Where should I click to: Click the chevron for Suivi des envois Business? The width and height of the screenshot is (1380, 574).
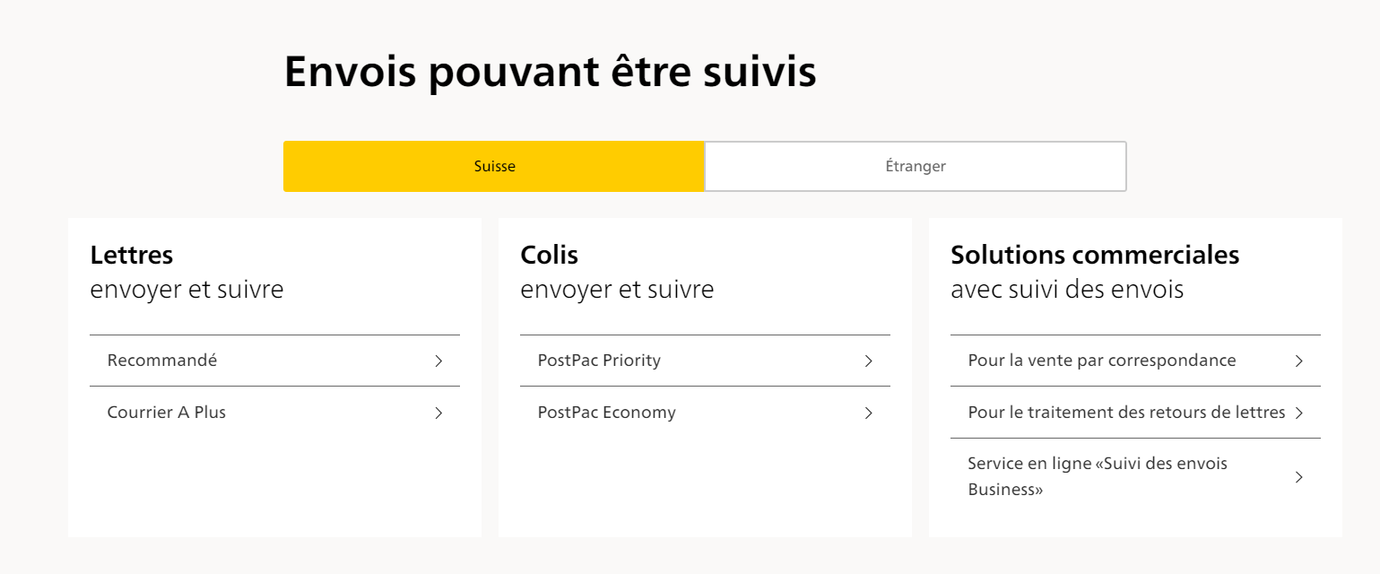coord(1299,476)
